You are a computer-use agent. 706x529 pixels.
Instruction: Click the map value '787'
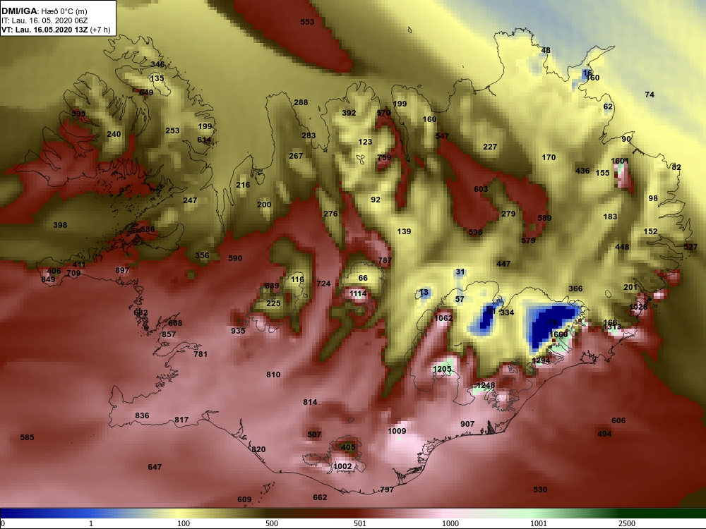click(385, 260)
